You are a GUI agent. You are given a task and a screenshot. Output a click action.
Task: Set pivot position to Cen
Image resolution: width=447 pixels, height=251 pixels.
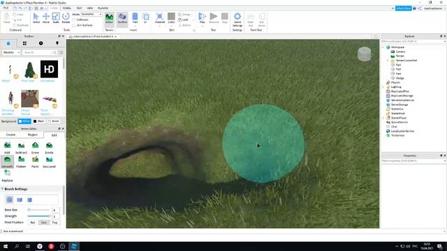(43, 222)
